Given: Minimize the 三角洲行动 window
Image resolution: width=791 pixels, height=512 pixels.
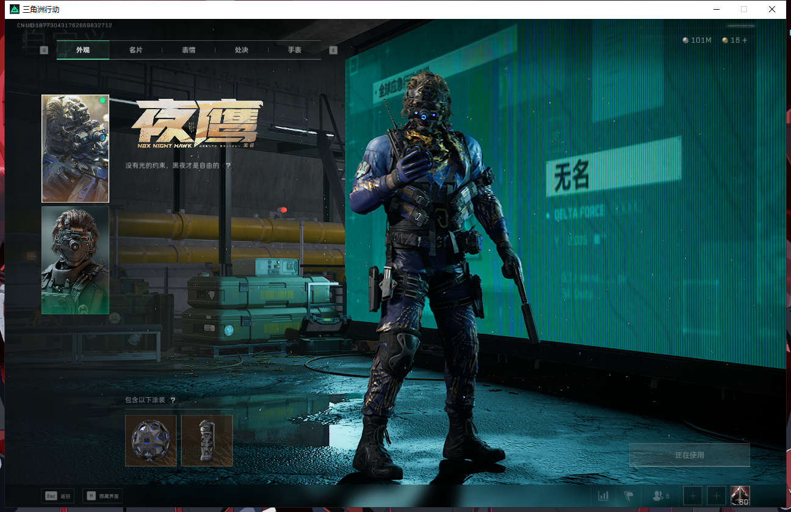Looking at the screenshot, I should (x=716, y=9).
